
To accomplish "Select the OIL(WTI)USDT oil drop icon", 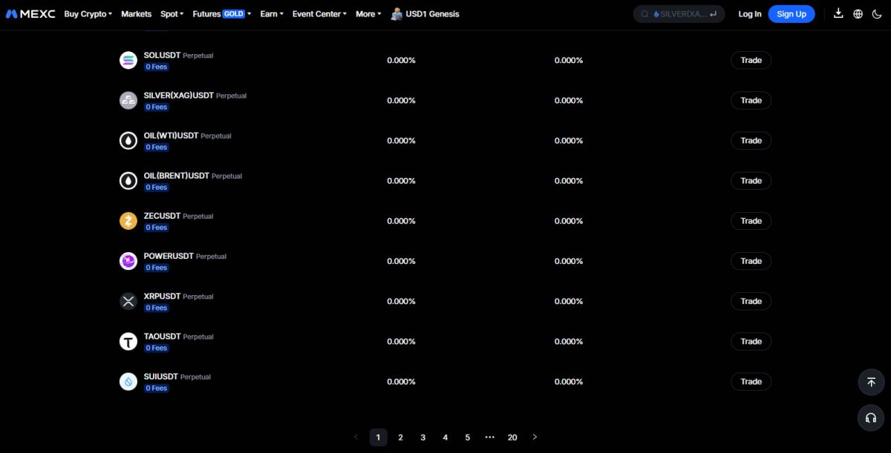I will [128, 139].
